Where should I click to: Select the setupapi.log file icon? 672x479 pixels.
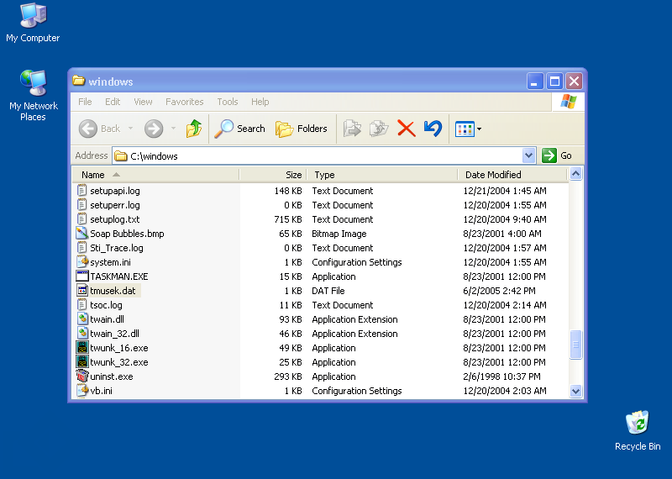(x=81, y=191)
